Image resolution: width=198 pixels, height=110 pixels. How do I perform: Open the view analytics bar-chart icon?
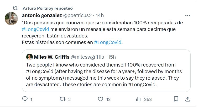[138, 99]
